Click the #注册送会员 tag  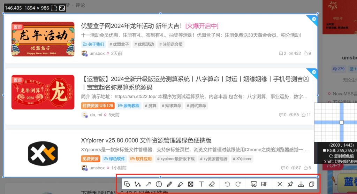pos(171,44)
